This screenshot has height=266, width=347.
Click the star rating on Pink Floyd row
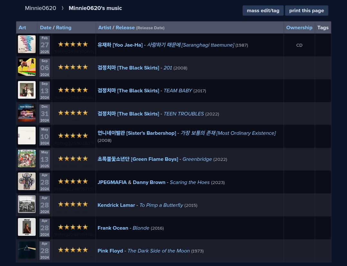[x=73, y=250]
